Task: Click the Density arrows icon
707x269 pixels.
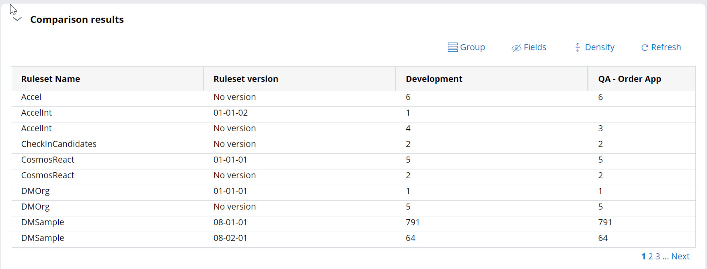Action: [x=578, y=47]
